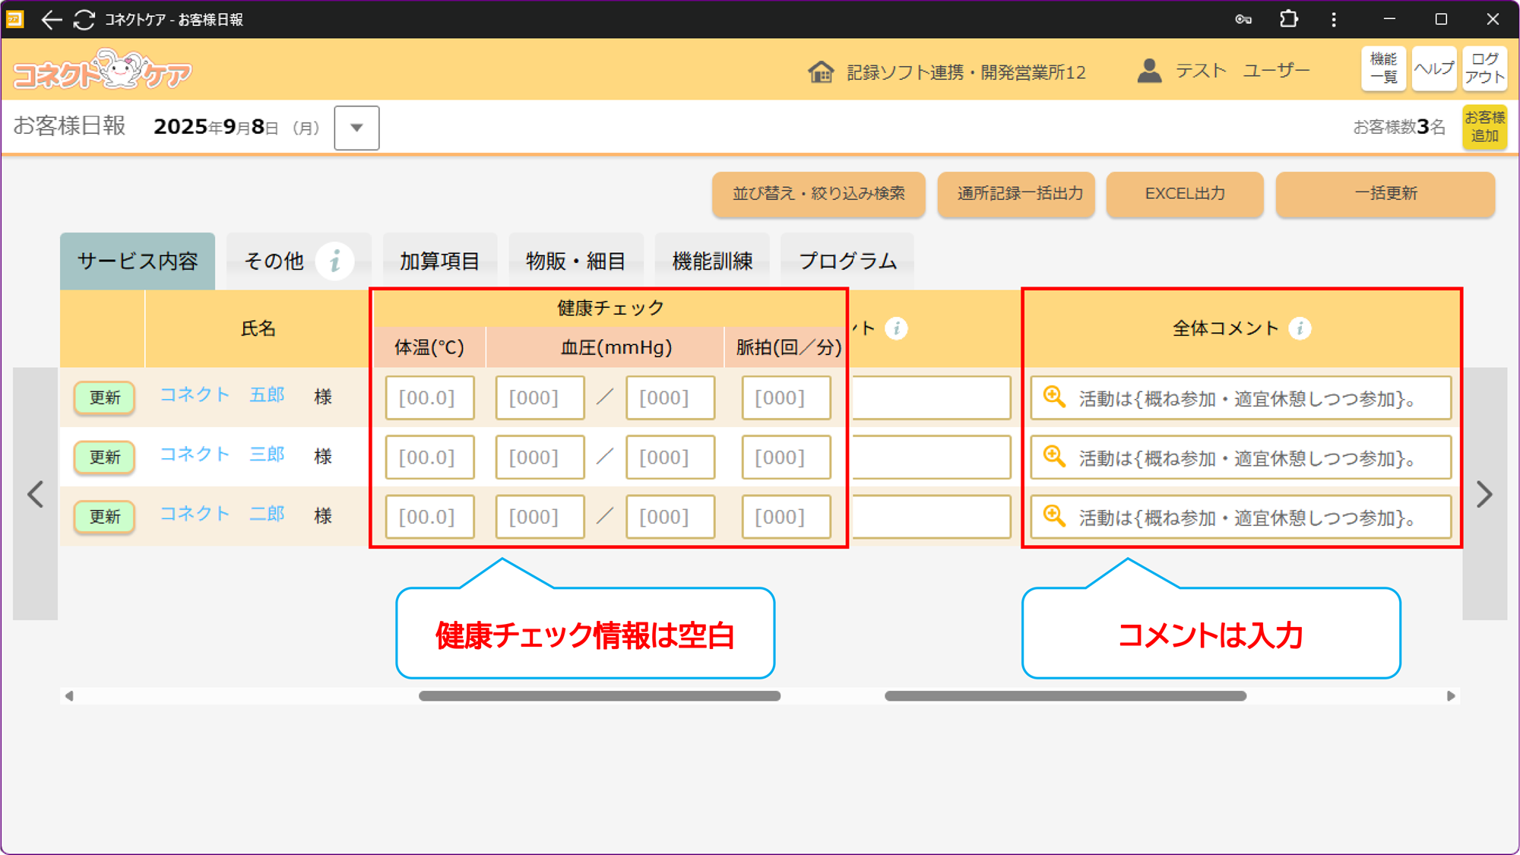Screen dimensions: 1520x855
Task: Go to next page with right chevron
Action: point(1484,495)
